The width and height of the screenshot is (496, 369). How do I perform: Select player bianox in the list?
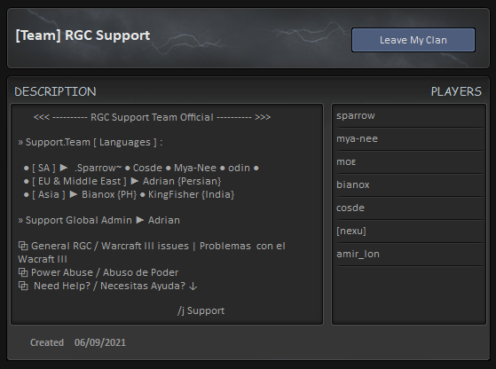[410, 185]
